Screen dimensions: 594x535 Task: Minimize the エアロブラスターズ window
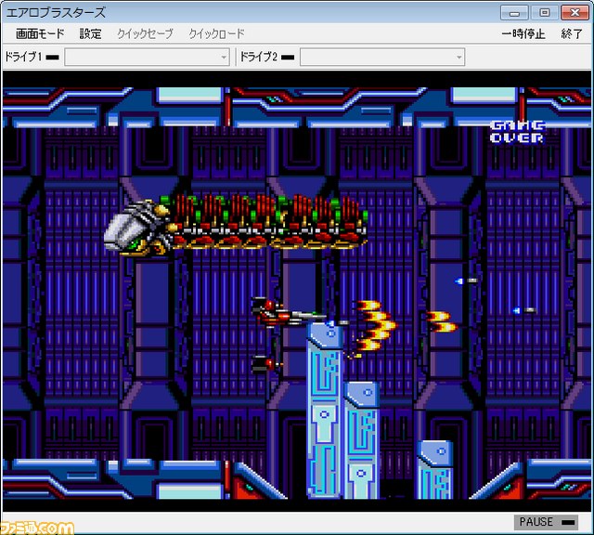514,12
